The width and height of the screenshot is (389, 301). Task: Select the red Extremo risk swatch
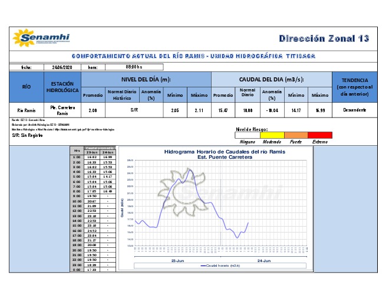pyautogui.click(x=320, y=135)
